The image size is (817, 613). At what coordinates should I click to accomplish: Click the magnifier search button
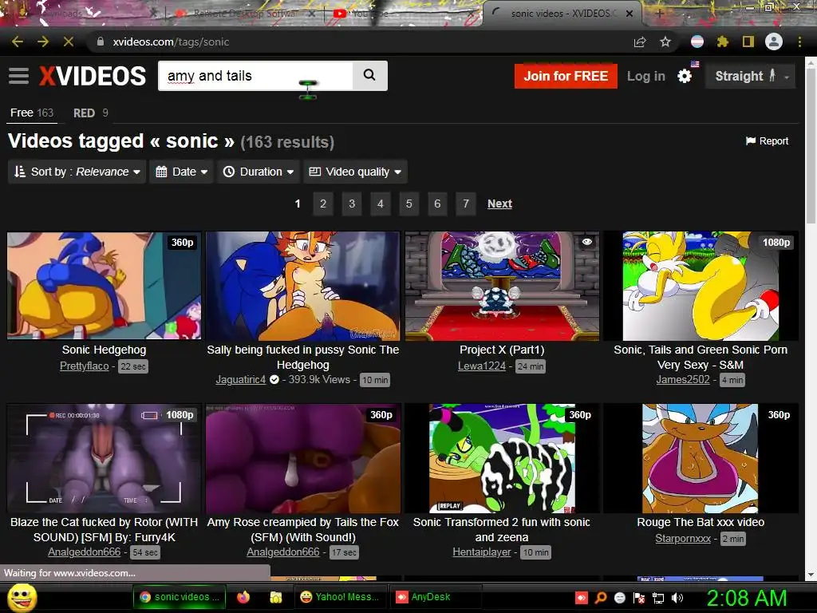coord(369,76)
